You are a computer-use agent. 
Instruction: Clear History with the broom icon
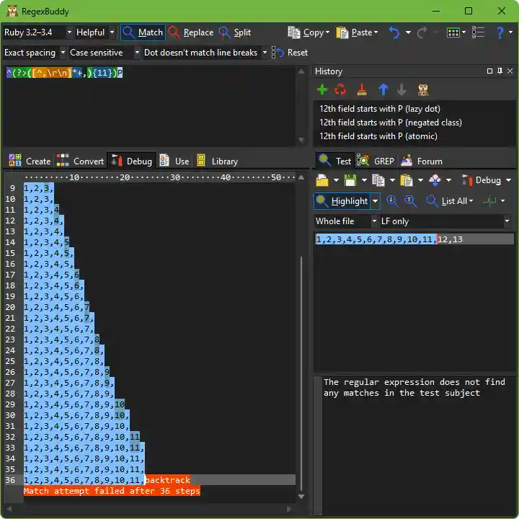coord(362,89)
